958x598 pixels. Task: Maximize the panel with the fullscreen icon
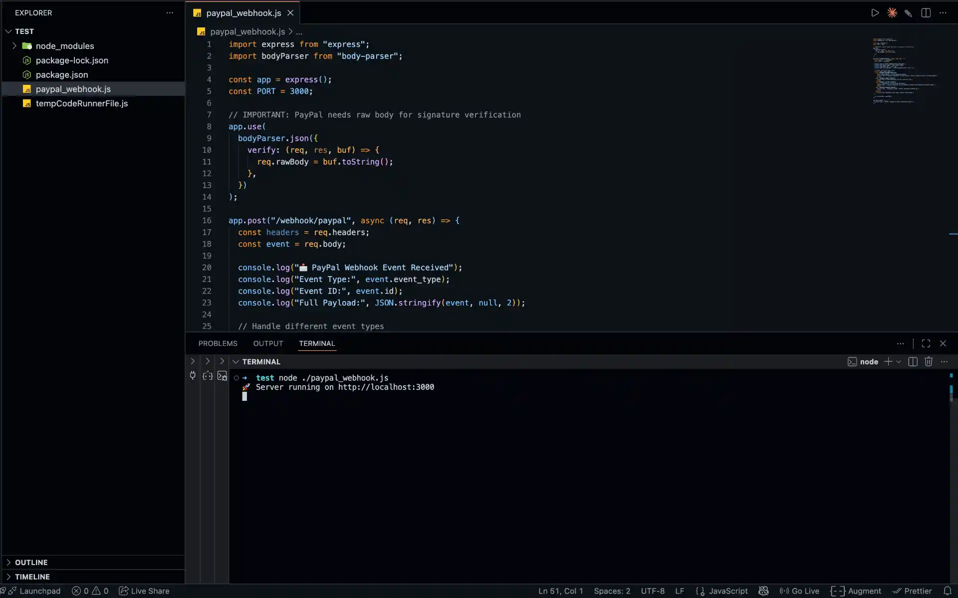tap(926, 343)
